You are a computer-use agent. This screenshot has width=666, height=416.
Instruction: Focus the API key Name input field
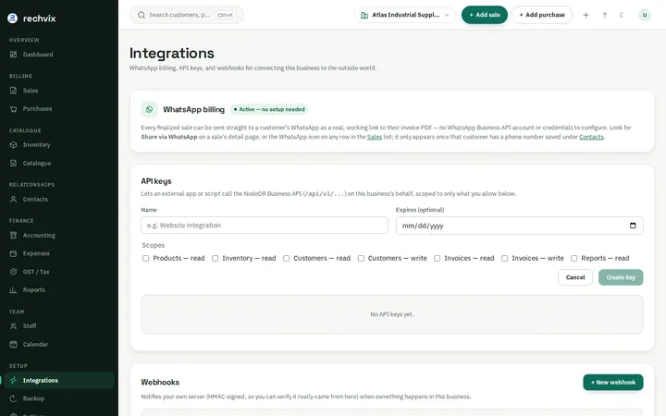[x=265, y=225]
